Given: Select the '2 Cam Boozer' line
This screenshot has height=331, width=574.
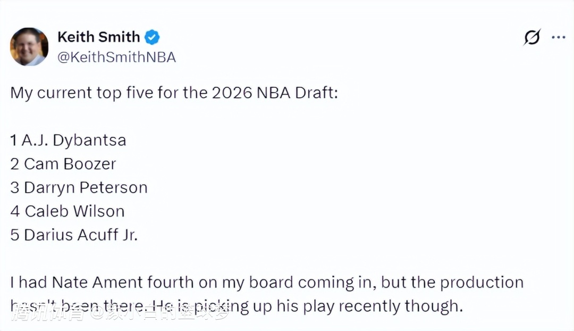Looking at the screenshot, I should pos(63,164).
